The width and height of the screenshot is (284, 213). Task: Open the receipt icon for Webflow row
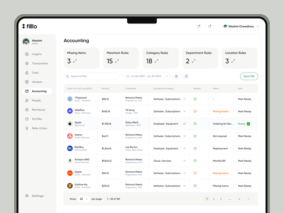pyautogui.click(x=195, y=111)
